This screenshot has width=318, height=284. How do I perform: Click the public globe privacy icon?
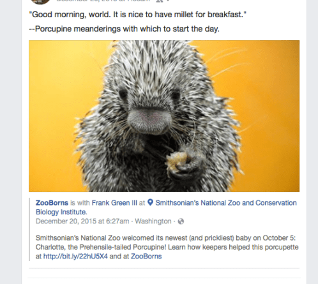pos(181,221)
